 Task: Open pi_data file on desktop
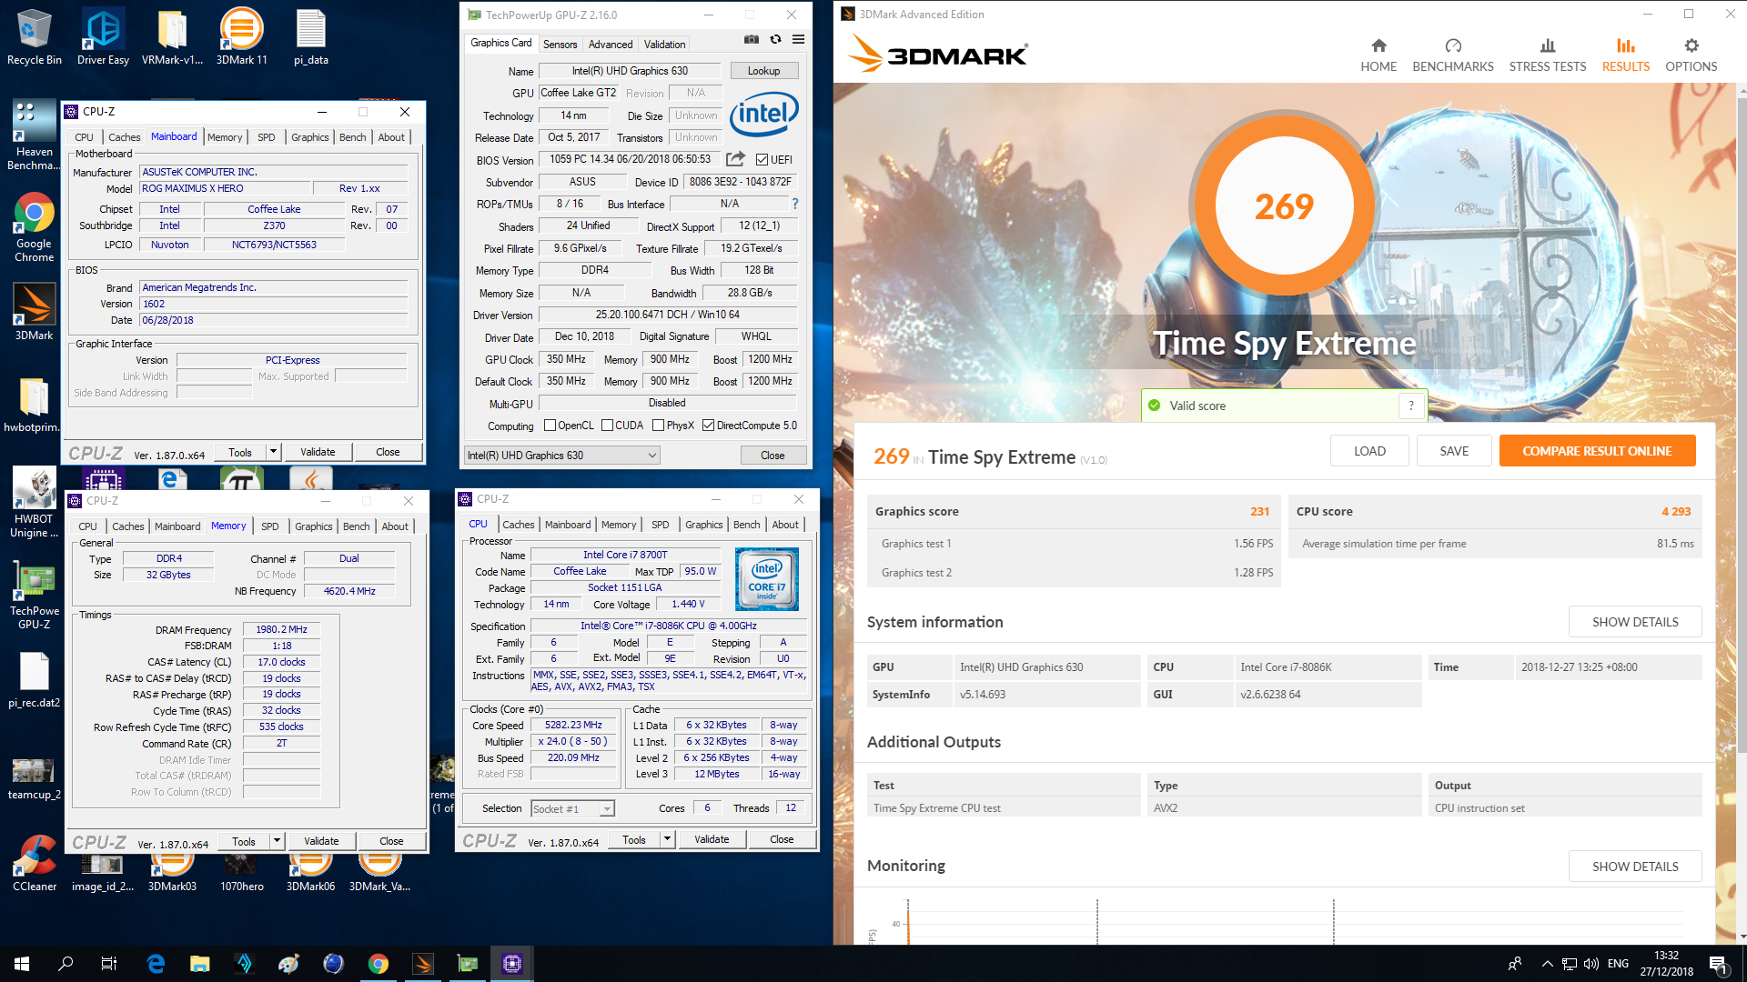311,37
